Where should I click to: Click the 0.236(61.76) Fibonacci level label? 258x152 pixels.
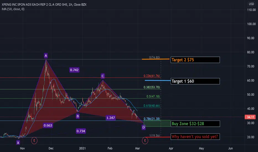click(x=151, y=76)
